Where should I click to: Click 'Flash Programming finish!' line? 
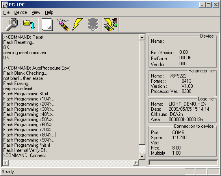27,145
